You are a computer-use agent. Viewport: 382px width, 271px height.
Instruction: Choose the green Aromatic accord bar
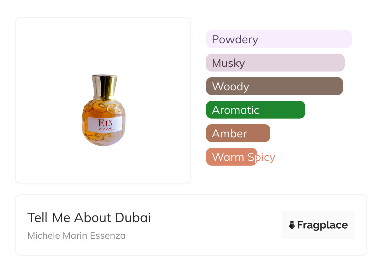pyautogui.click(x=255, y=110)
